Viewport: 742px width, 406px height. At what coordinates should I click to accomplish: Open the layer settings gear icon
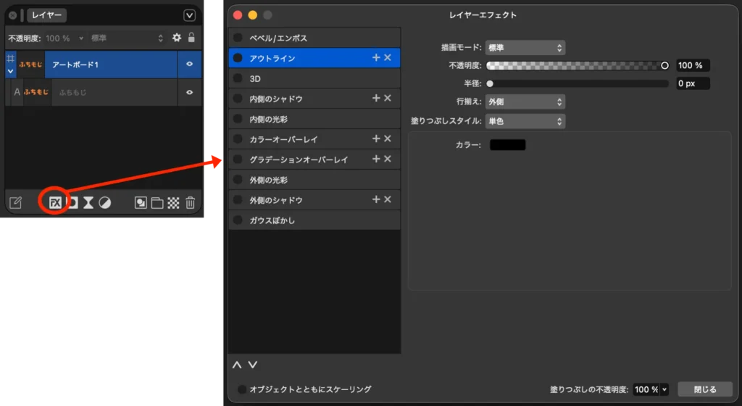pyautogui.click(x=177, y=38)
